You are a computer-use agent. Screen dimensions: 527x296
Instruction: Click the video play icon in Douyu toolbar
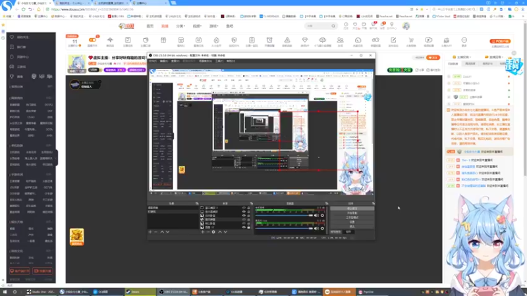[429, 41]
